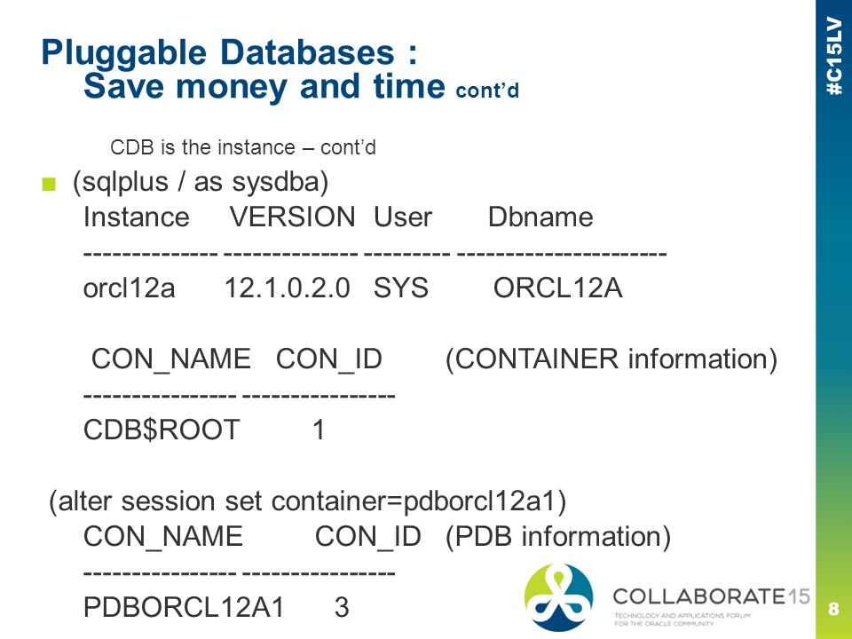Click the Dbname column header

540,217
